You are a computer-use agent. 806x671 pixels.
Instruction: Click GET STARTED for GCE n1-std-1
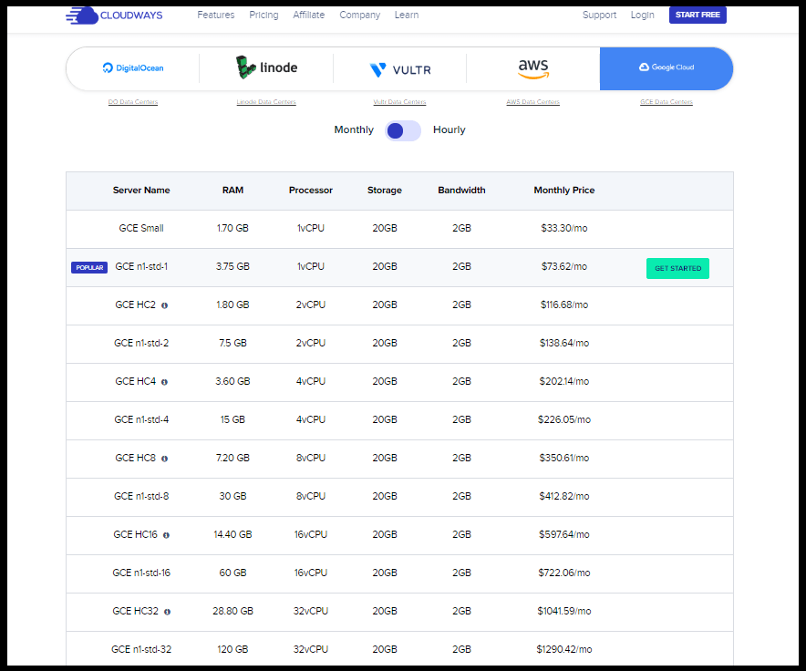[677, 268]
